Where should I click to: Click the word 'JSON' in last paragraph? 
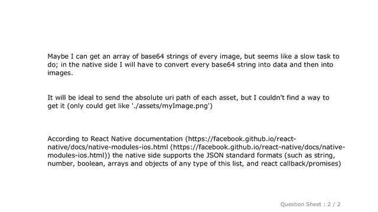tap(215, 155)
